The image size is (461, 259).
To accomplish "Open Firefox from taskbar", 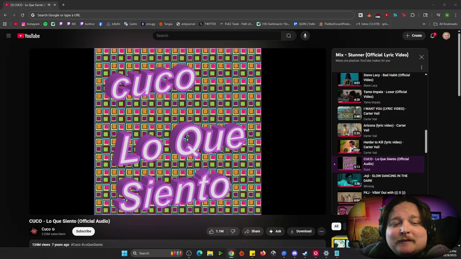I will coord(263,253).
